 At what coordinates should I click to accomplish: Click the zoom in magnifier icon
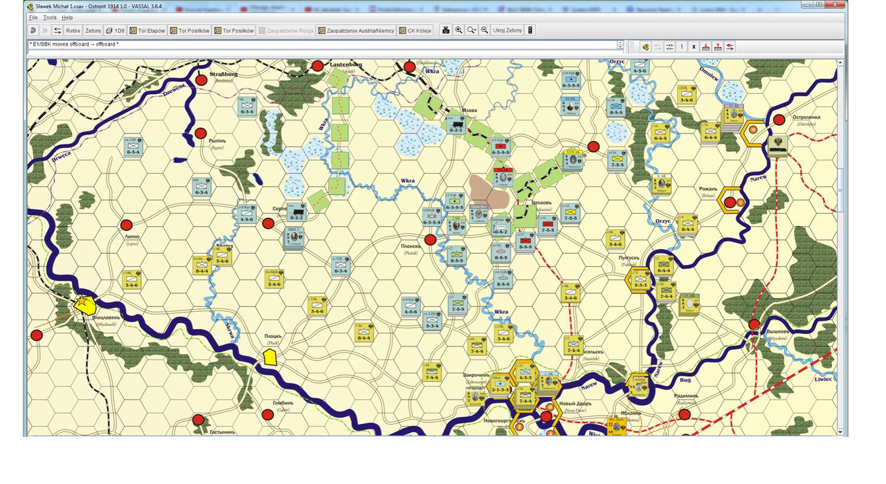tap(459, 30)
